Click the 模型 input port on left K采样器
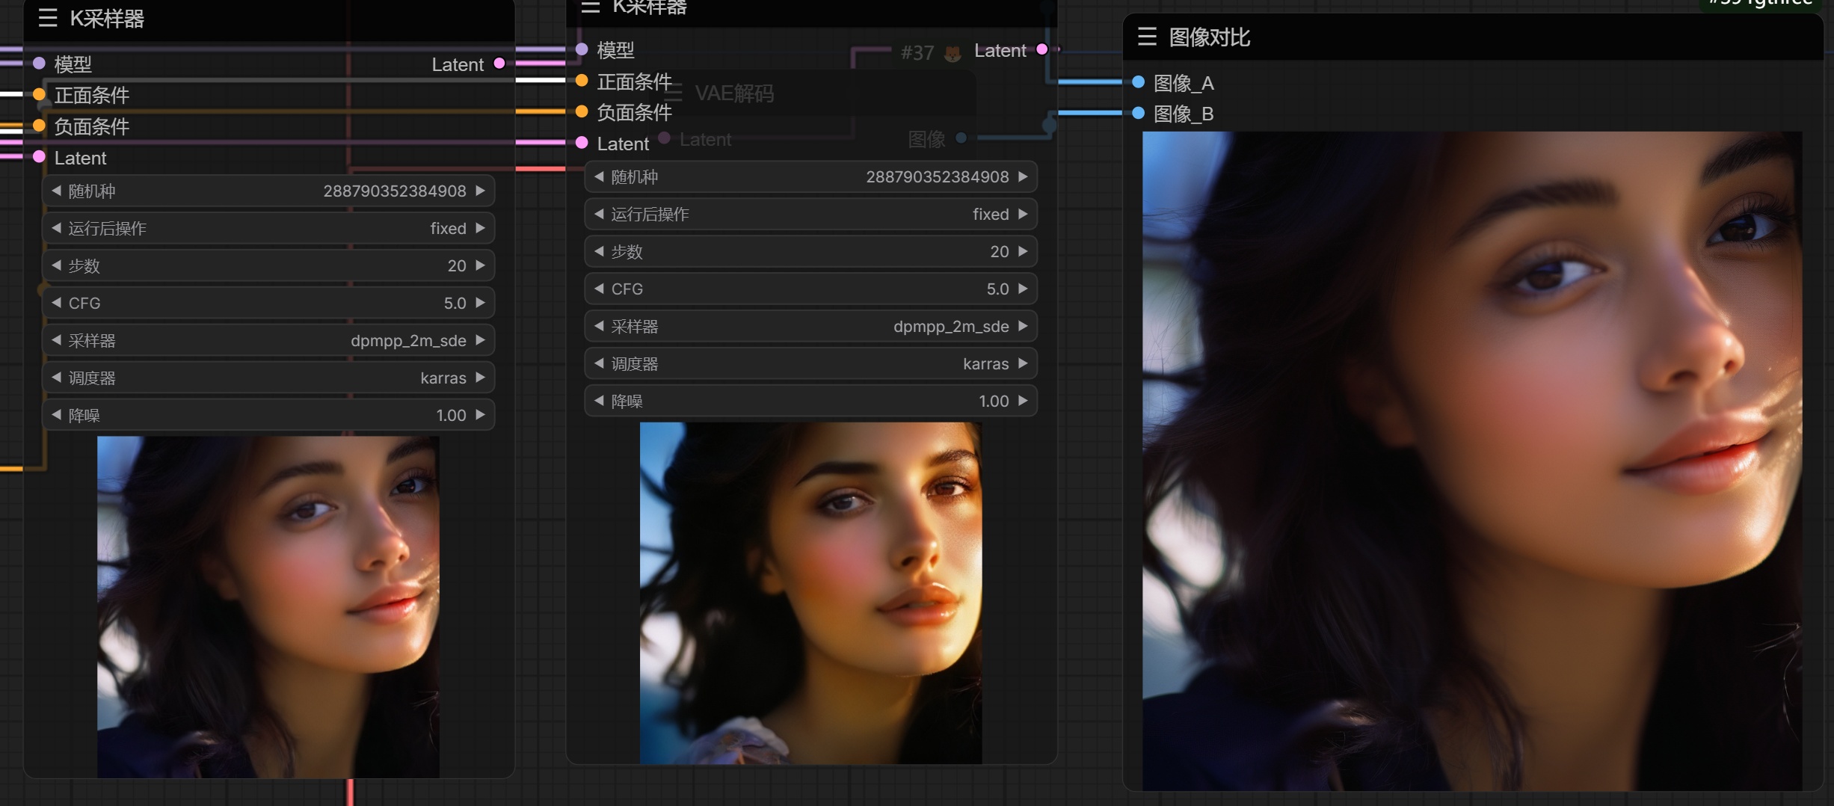 [x=40, y=64]
